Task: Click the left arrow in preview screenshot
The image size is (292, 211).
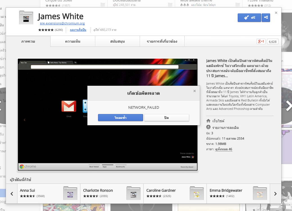Action: click(24, 120)
